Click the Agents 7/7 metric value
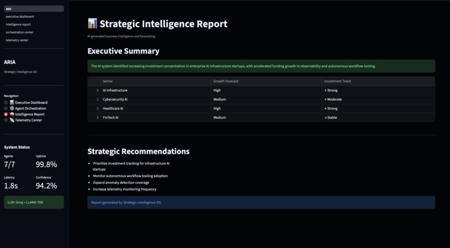The image size is (450, 248). (9, 164)
